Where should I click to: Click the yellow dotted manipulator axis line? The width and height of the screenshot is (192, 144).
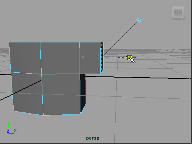pyautogui.click(x=115, y=57)
